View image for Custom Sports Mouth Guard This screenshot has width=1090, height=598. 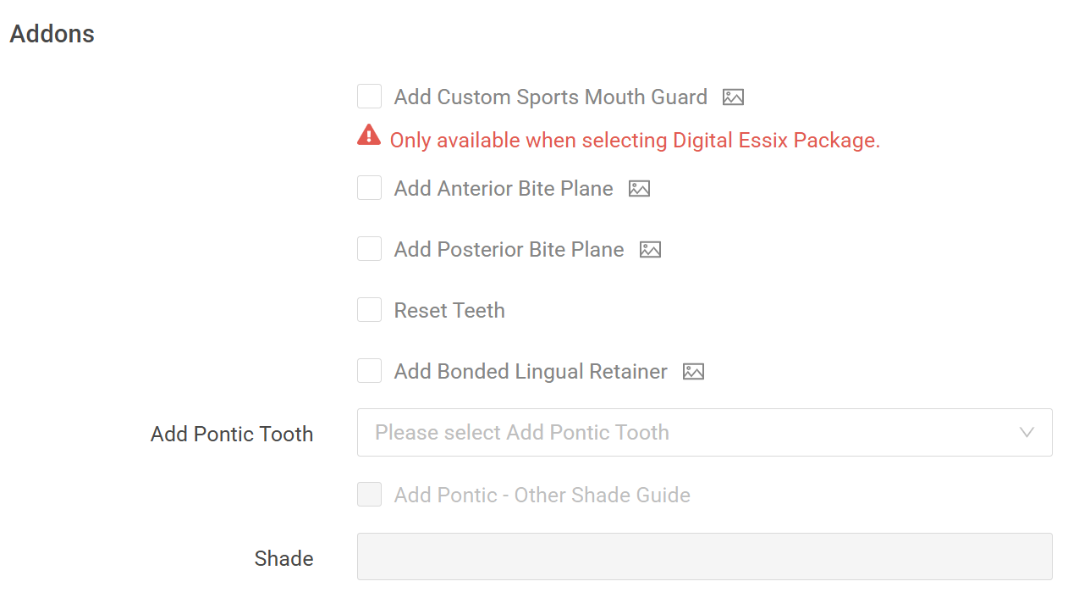(x=733, y=97)
